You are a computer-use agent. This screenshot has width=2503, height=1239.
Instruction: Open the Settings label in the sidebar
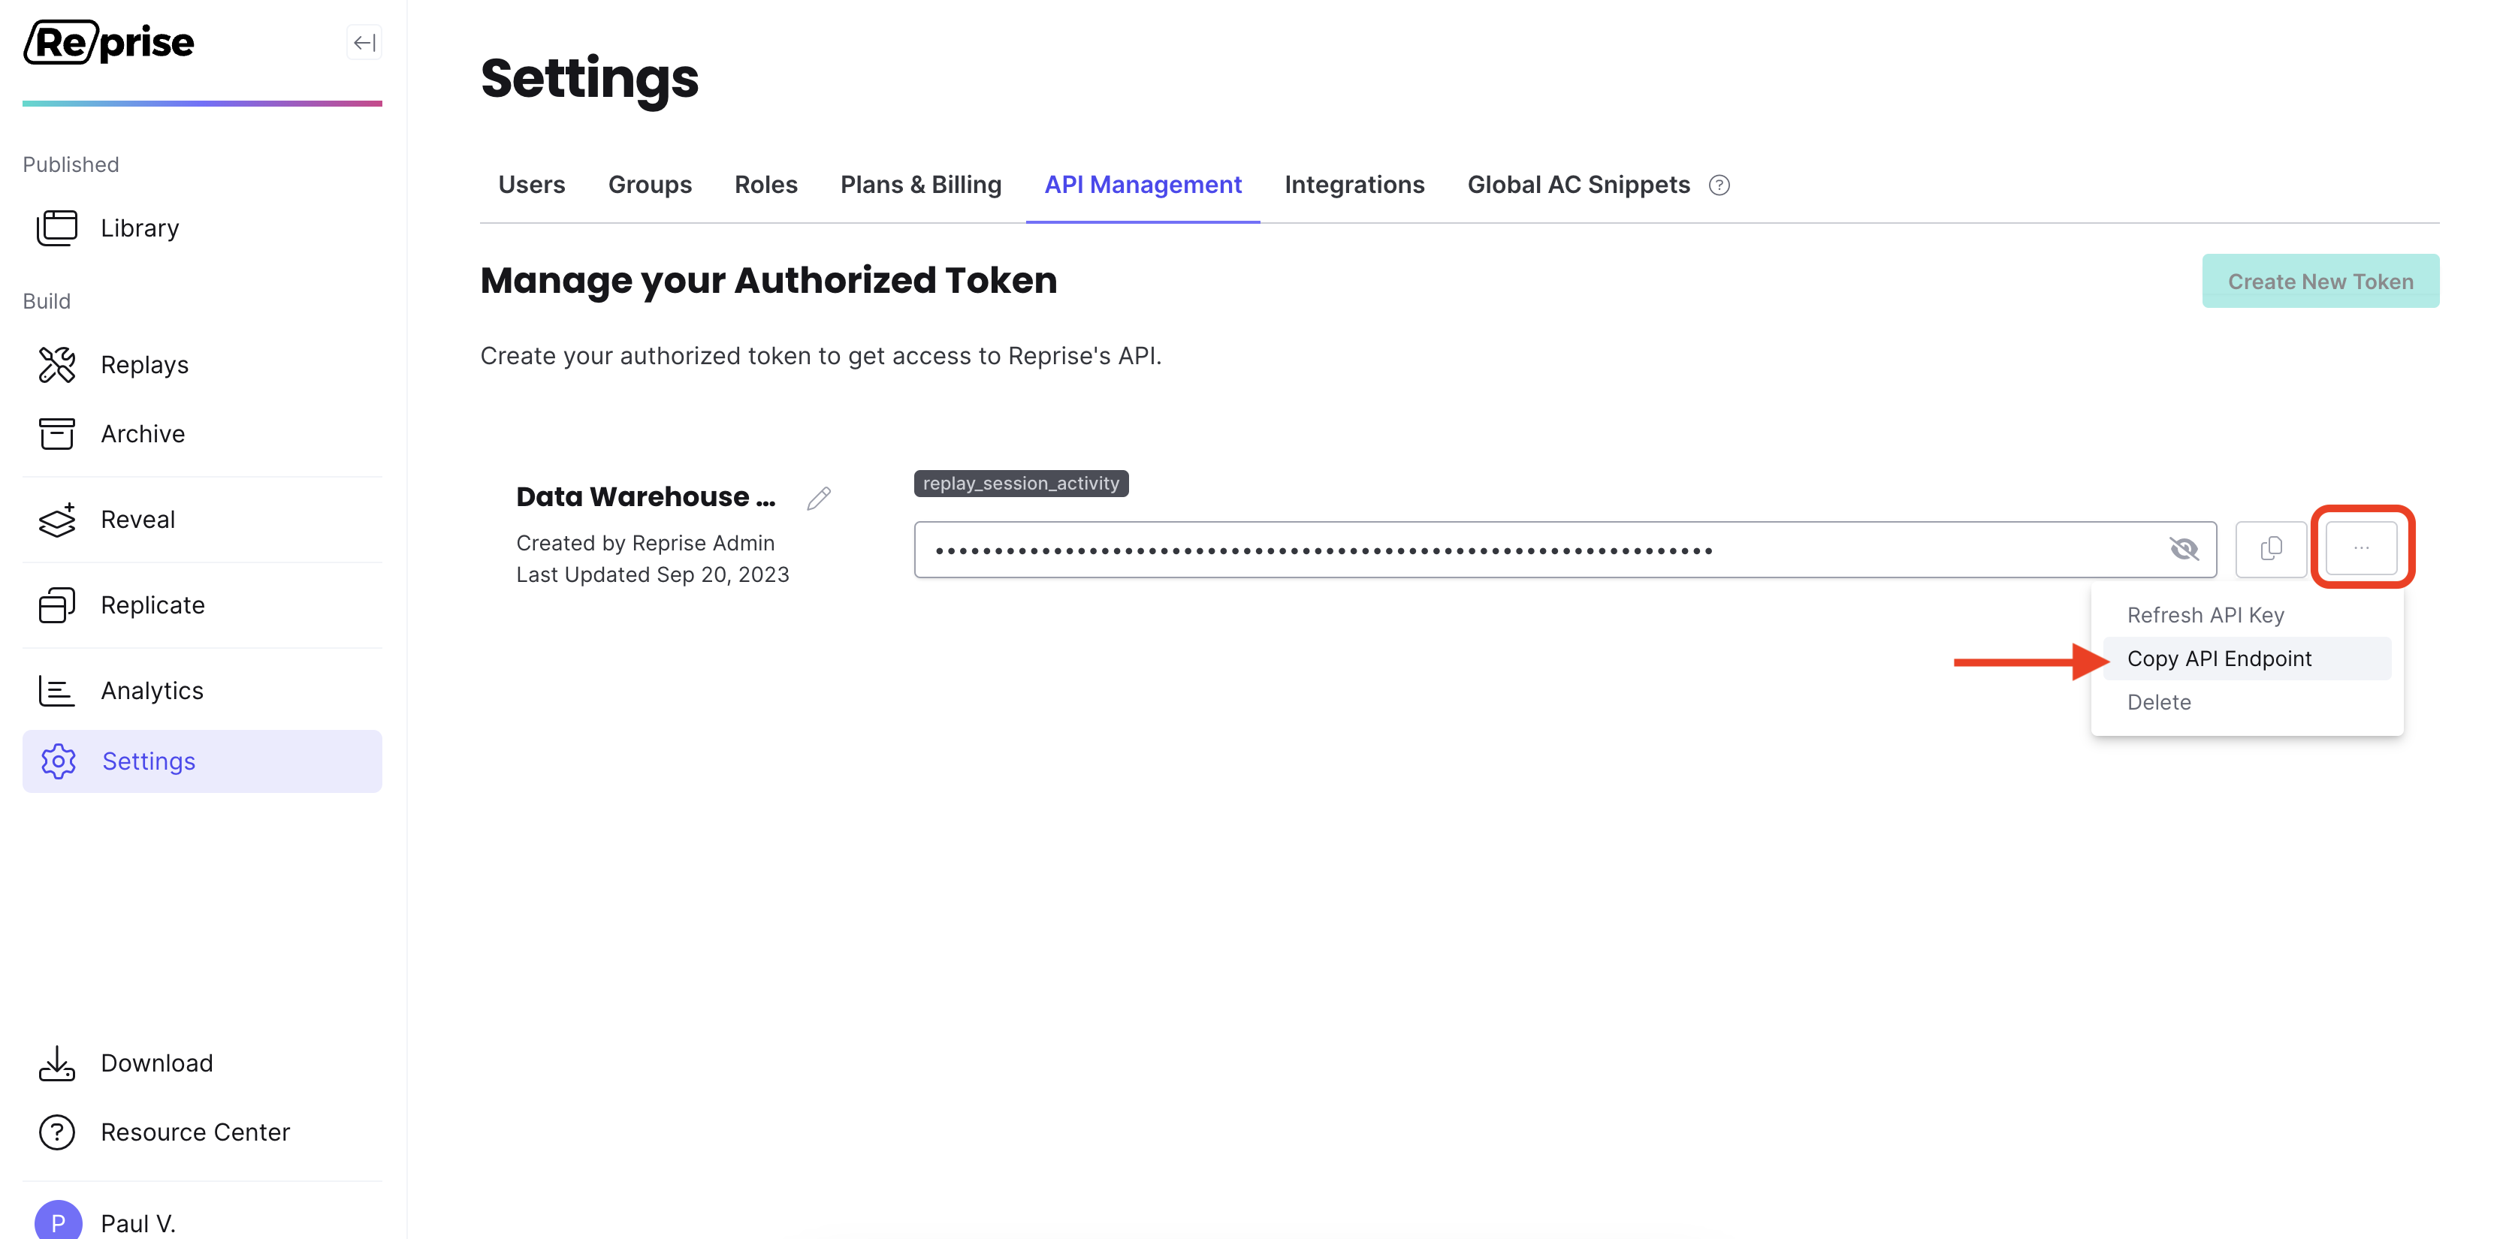click(149, 761)
